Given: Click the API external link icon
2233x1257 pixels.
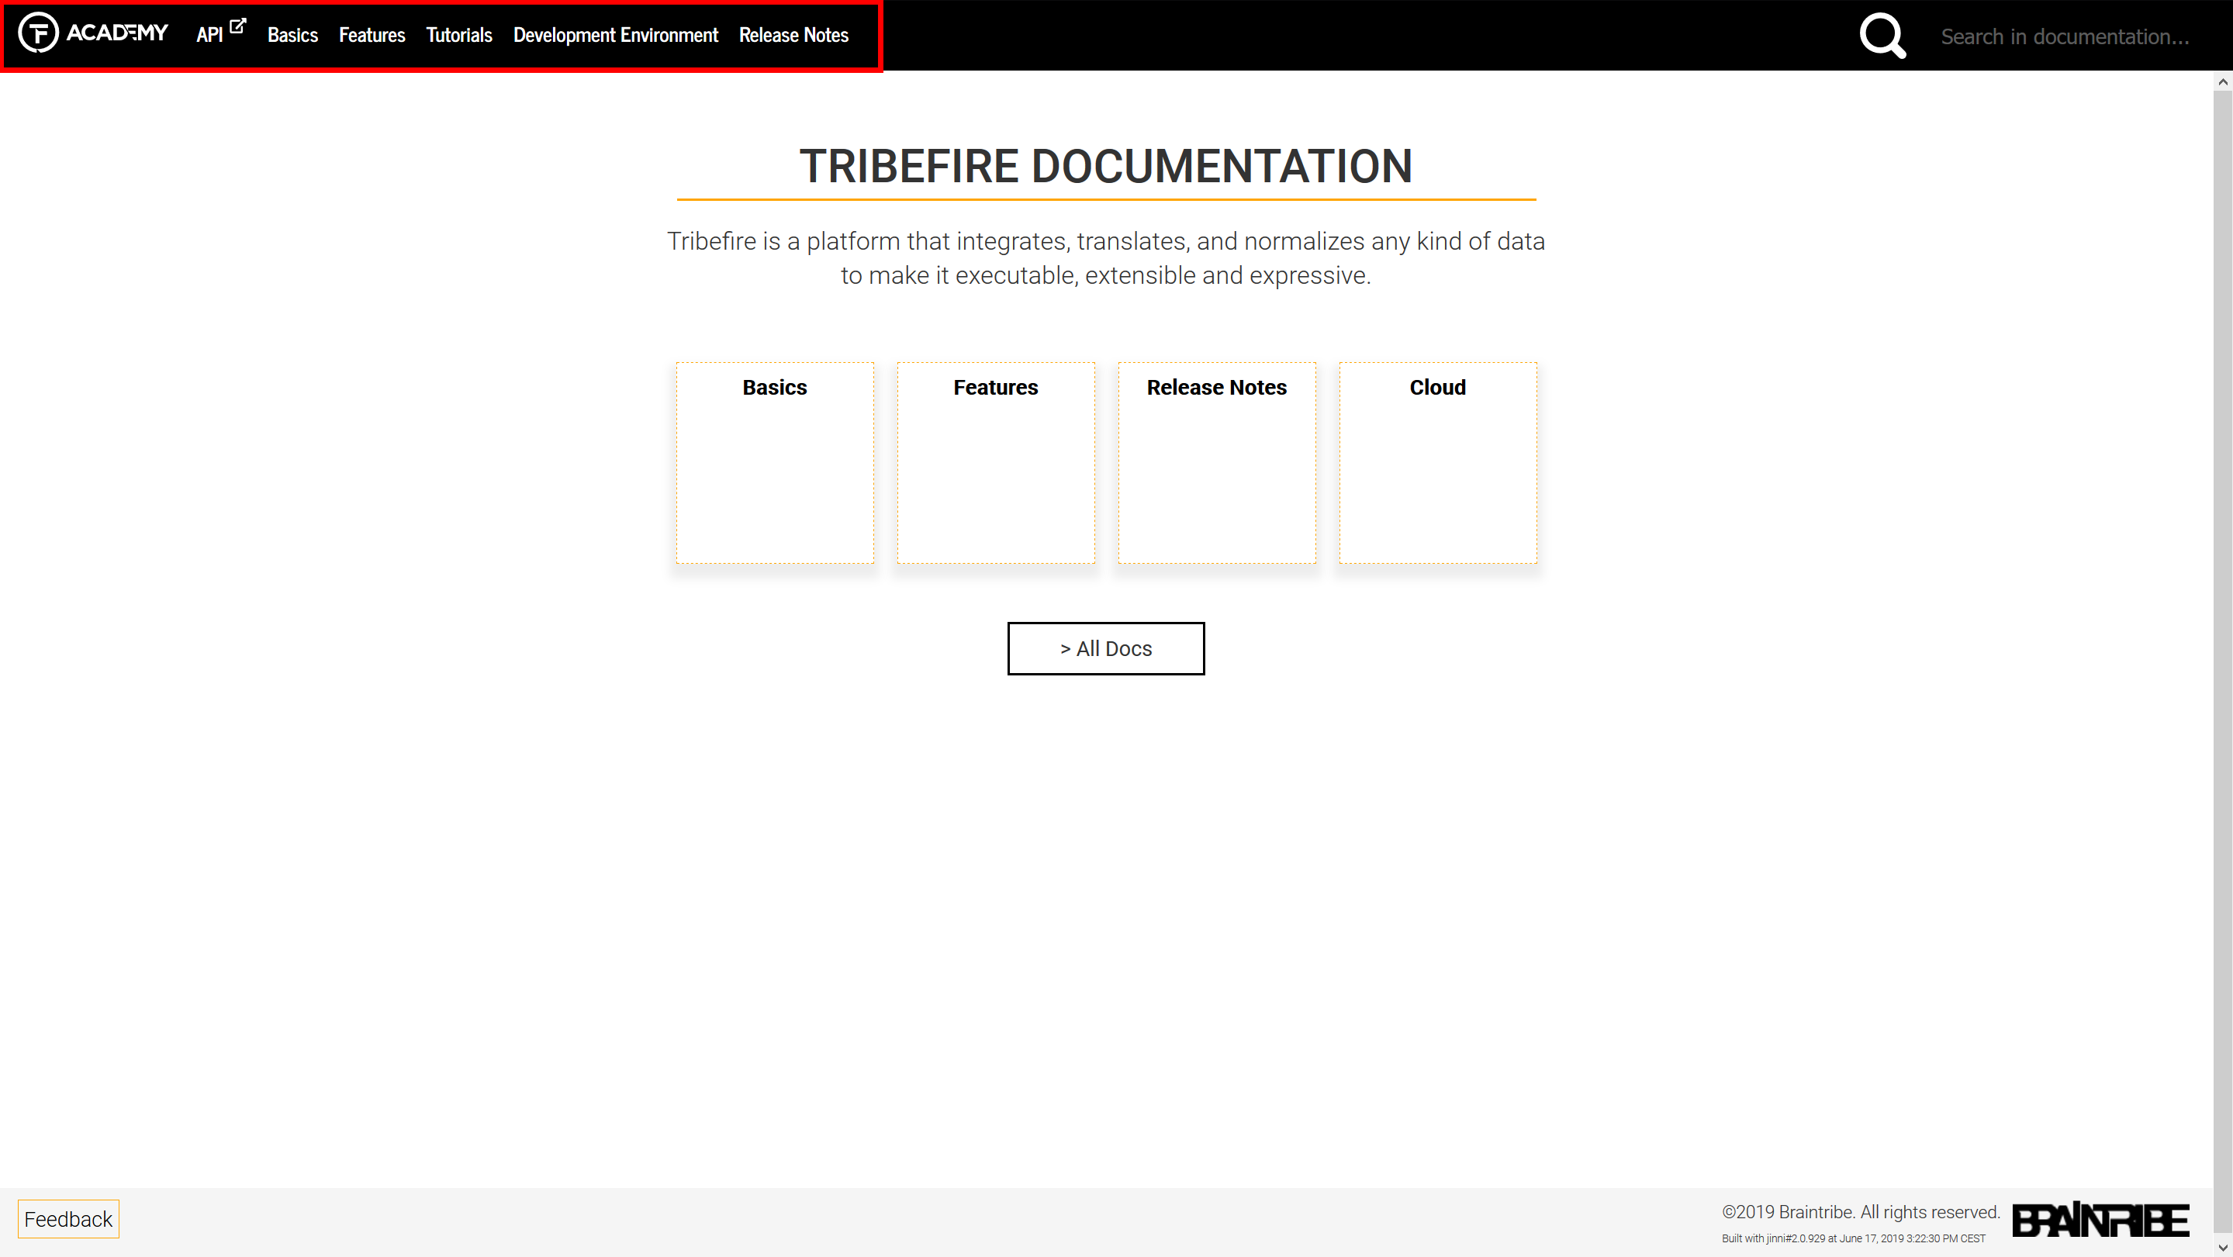Looking at the screenshot, I should tap(237, 26).
